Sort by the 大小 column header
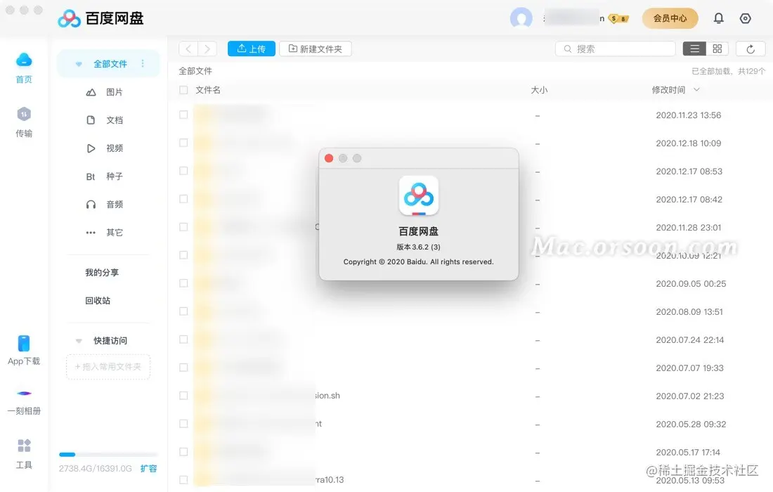 (x=539, y=90)
